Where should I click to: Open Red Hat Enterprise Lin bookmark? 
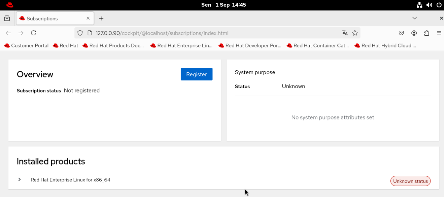click(x=181, y=45)
